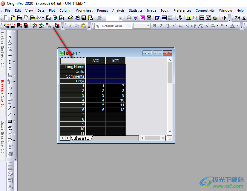Toggle the combined superscript and subscript button
This screenshot has height=191, width=247.
pos(187,26)
